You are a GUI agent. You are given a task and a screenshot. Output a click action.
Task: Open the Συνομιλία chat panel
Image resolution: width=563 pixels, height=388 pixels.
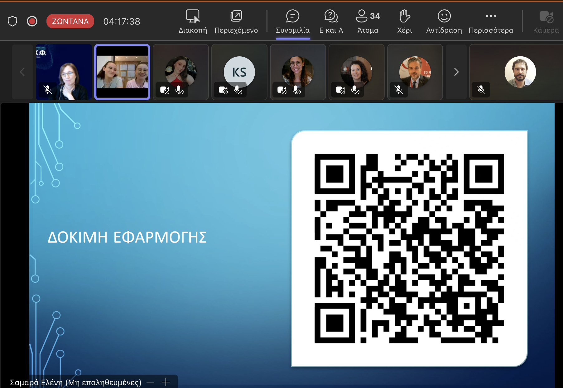pos(293,21)
